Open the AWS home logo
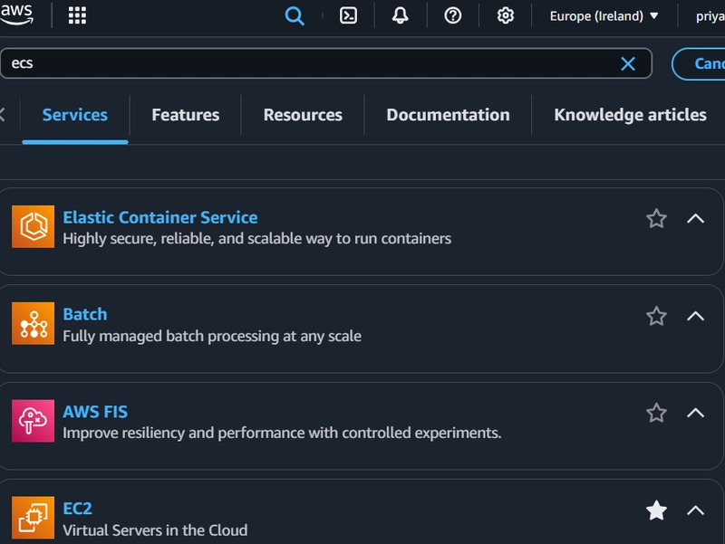Screen dimensions: 725x544 pyautogui.click(x=16, y=14)
